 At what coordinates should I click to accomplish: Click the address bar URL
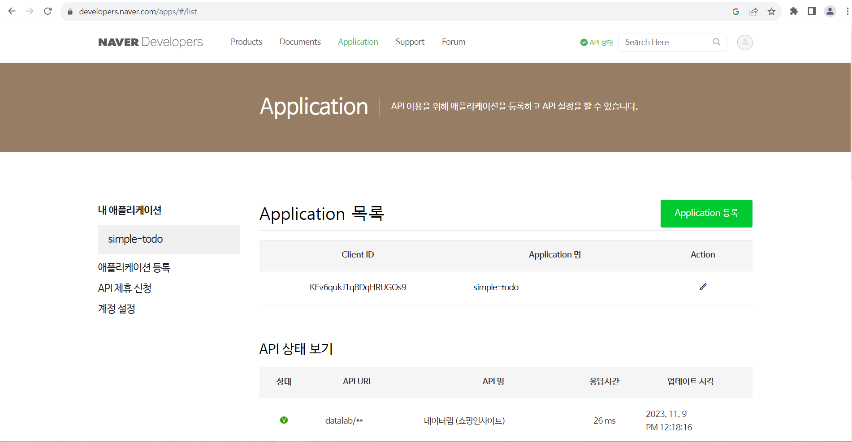tap(138, 12)
